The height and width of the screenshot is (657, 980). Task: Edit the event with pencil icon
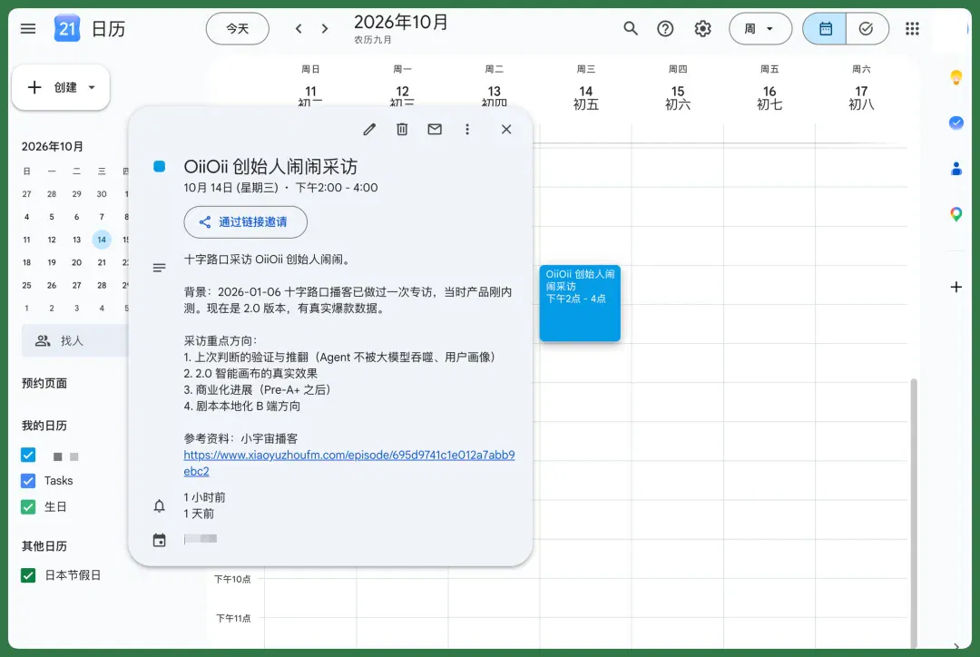369,130
